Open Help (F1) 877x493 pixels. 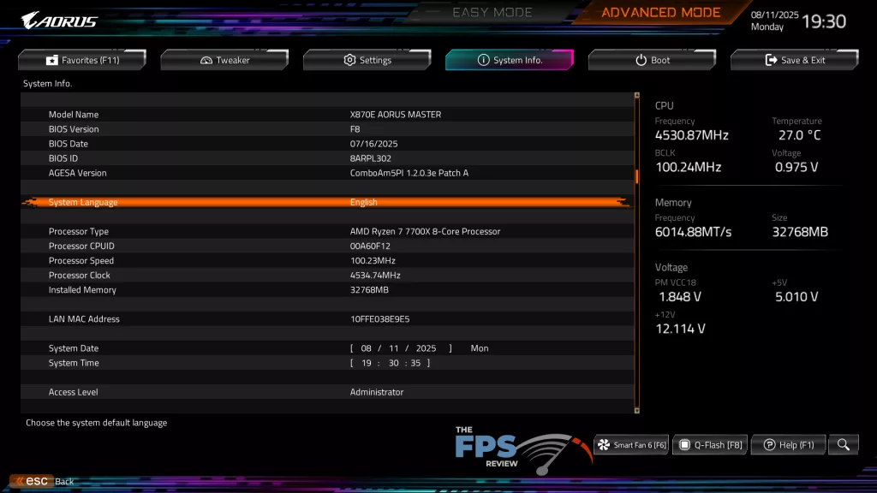click(x=789, y=445)
